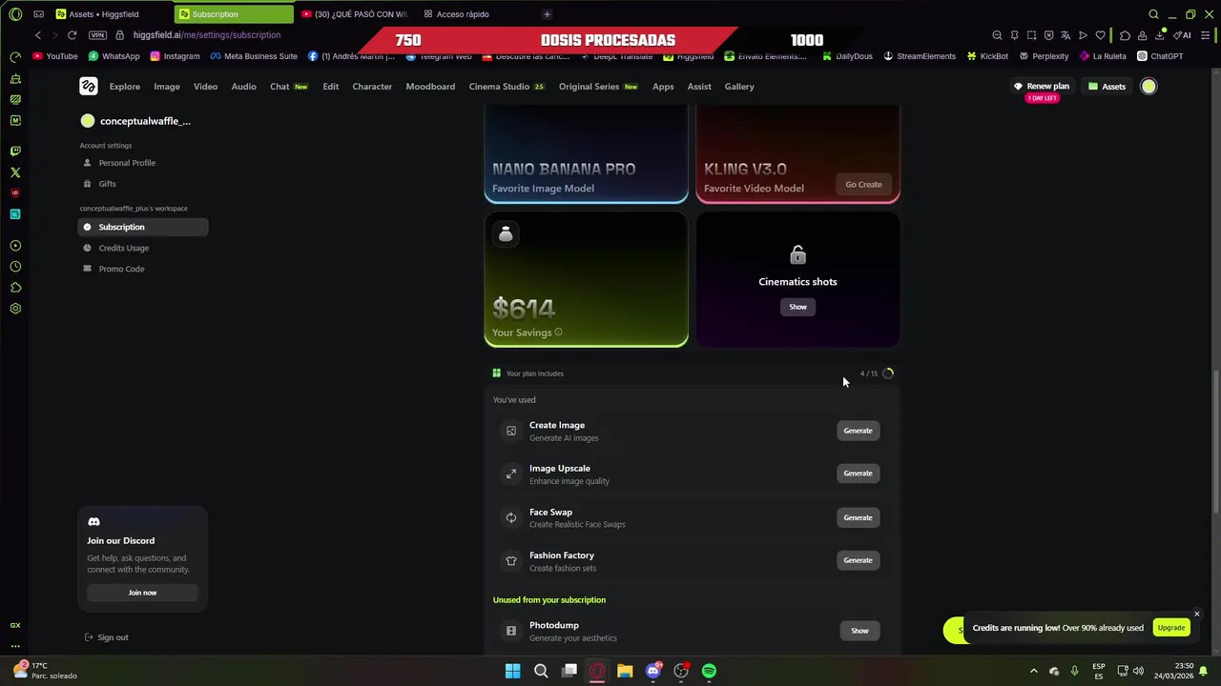Image resolution: width=1221 pixels, height=686 pixels.
Task: Open File Explorer from the taskbar
Action: pos(625,671)
